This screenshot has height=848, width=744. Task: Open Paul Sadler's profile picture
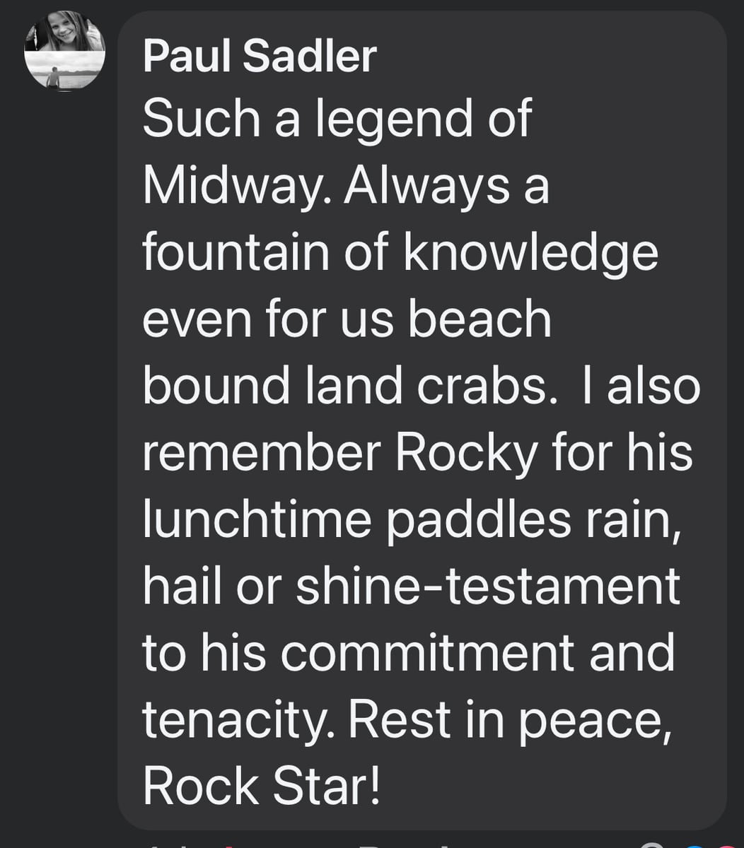click(65, 51)
